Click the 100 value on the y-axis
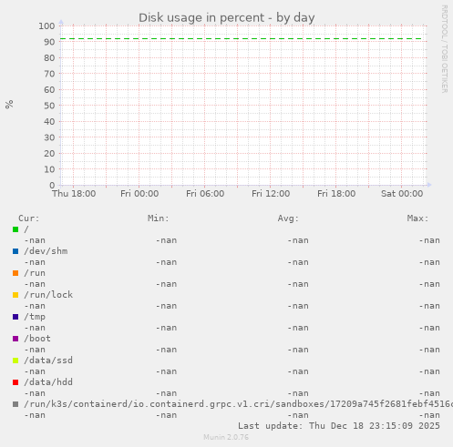Viewport: 453px width, 447px height. point(46,26)
